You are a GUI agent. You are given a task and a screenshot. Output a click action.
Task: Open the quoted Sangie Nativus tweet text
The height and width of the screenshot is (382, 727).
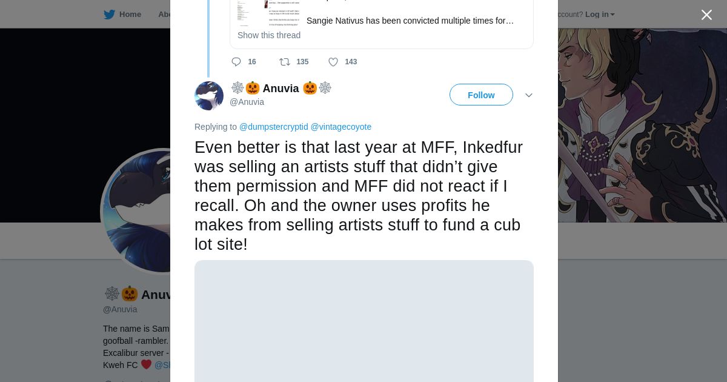[x=410, y=21]
